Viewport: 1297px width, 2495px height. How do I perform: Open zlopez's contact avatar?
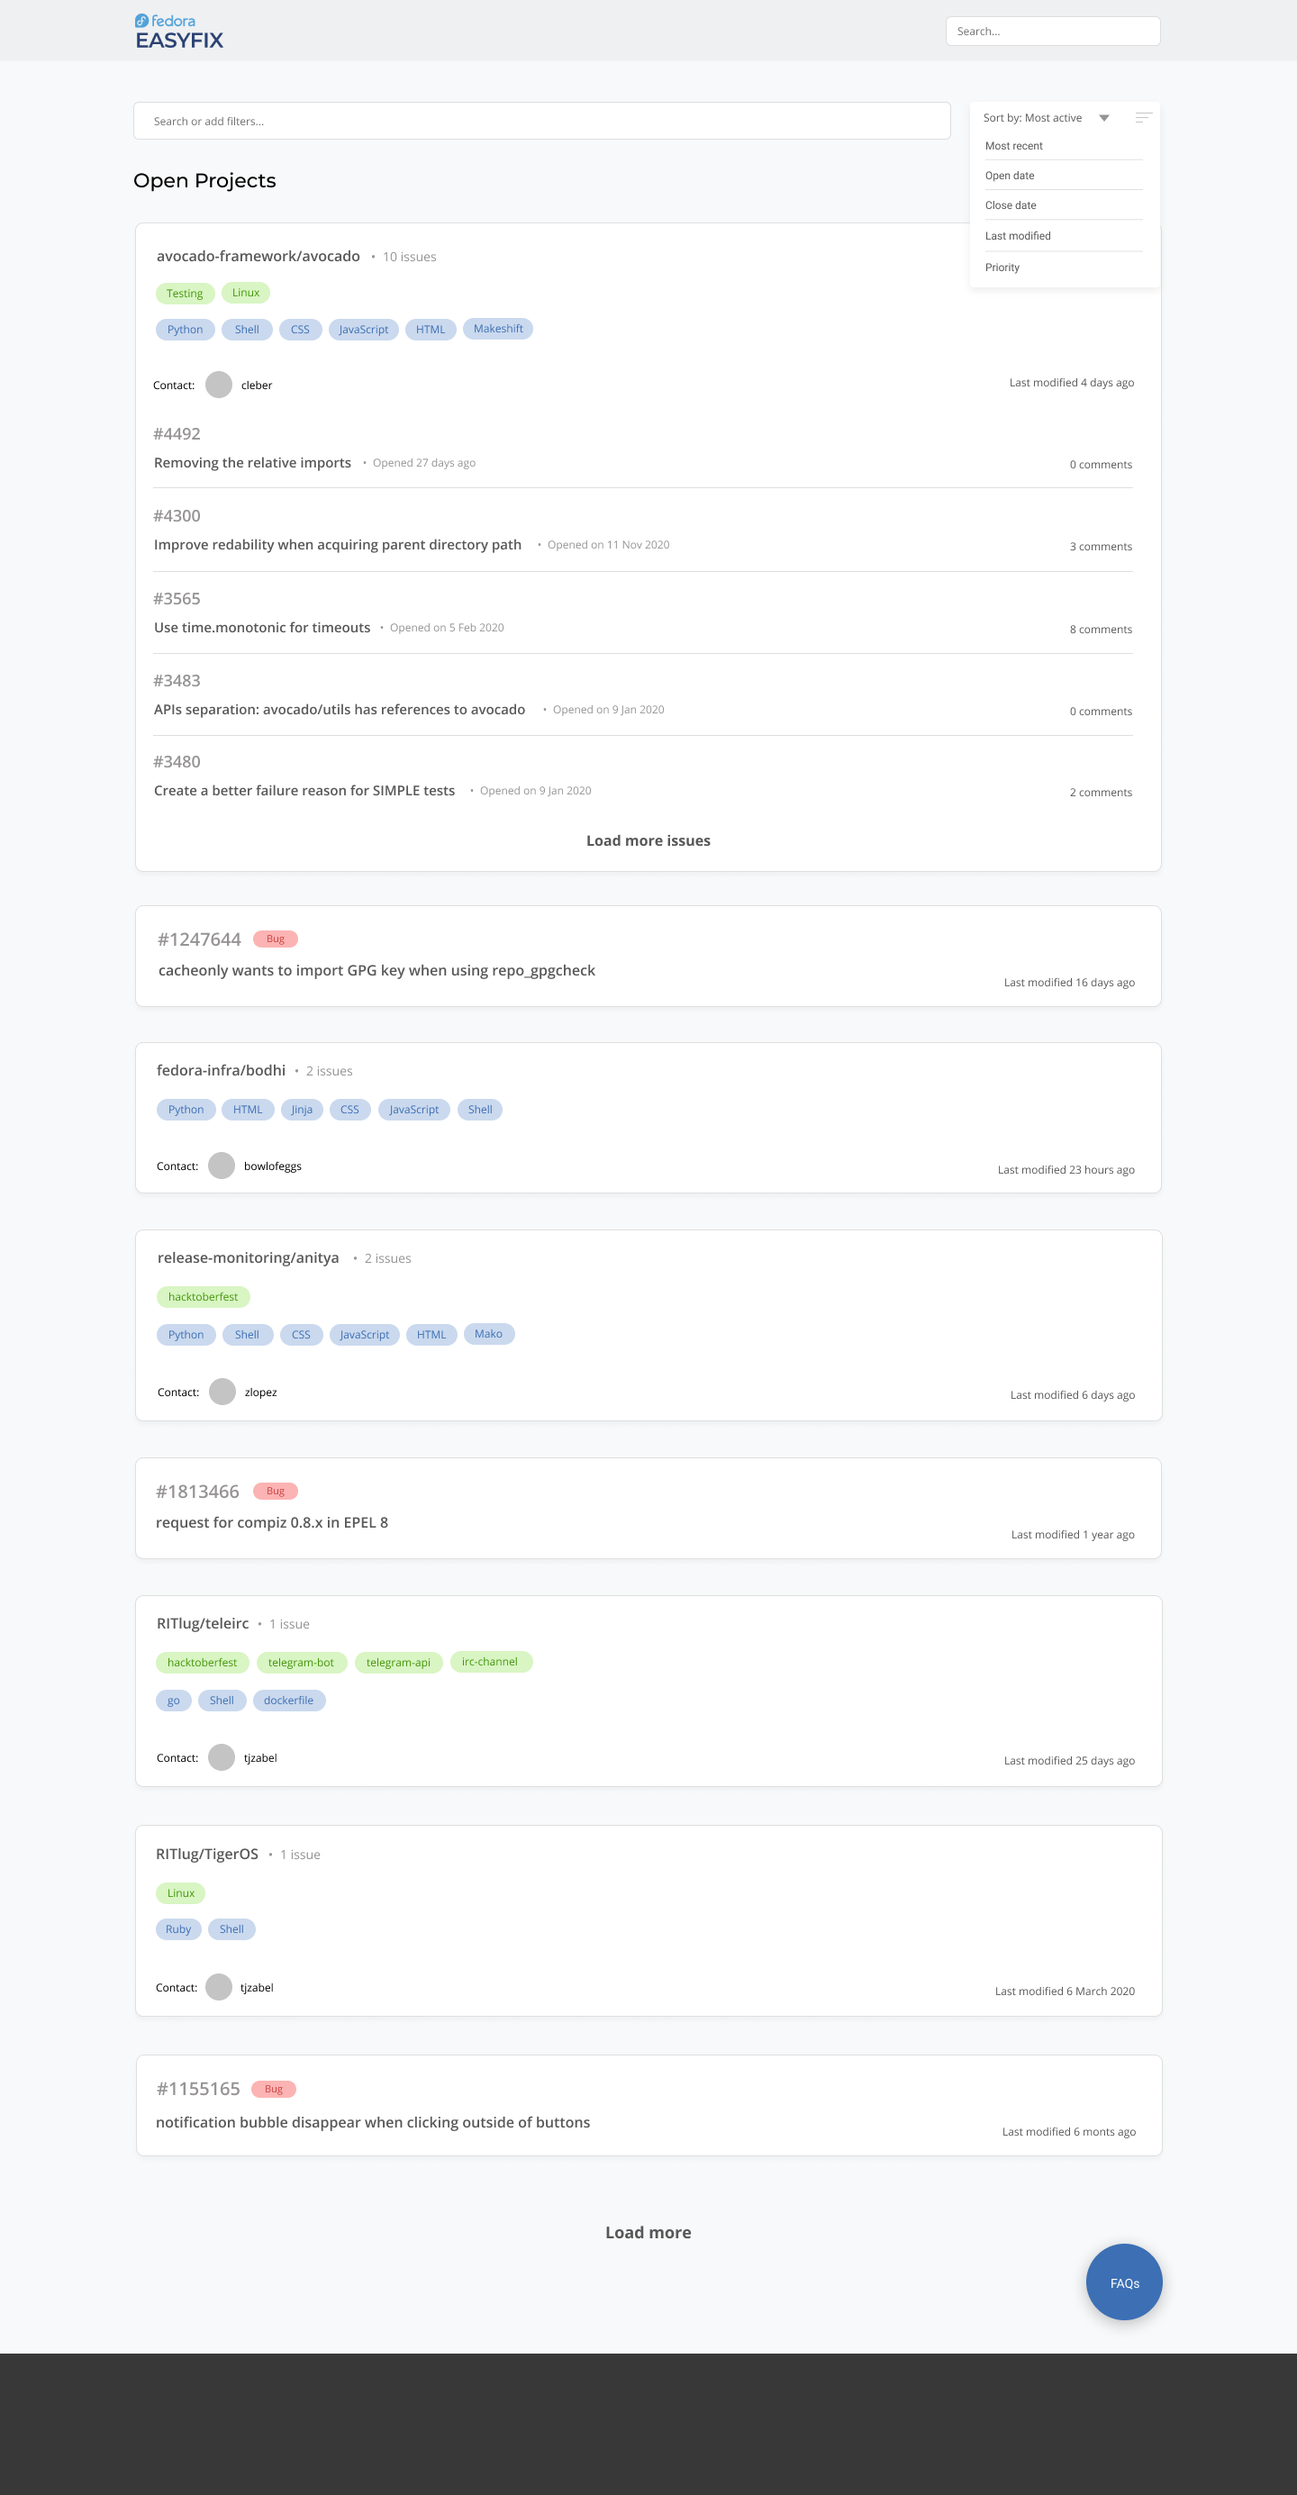222,1391
